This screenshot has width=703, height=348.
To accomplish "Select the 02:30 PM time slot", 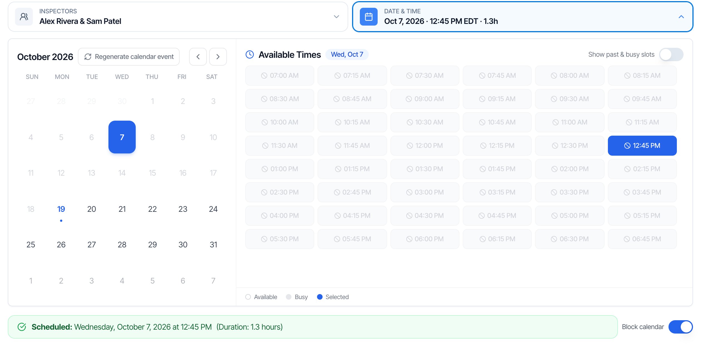I will click(280, 192).
